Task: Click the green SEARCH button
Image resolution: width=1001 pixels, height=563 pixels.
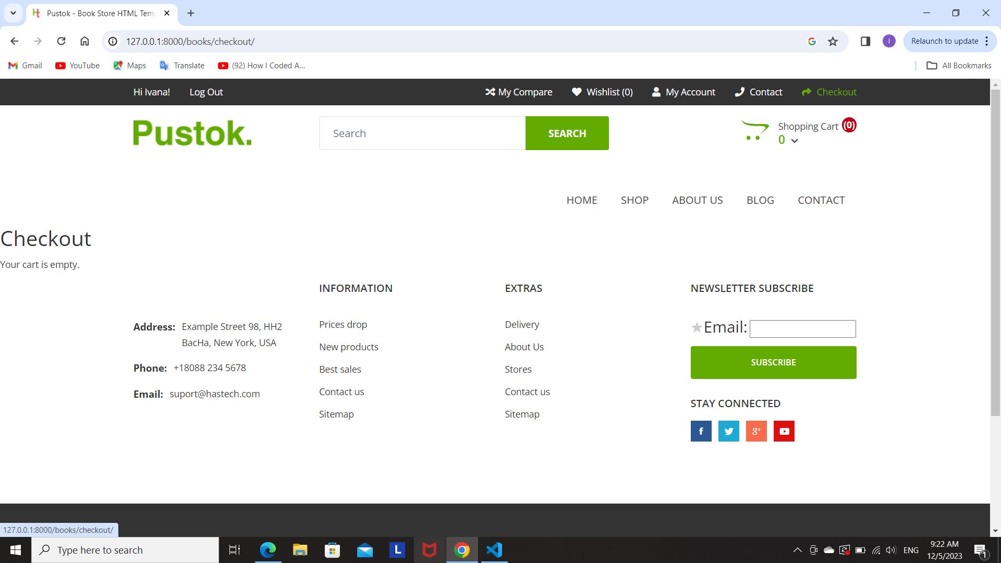Action: pos(567,133)
